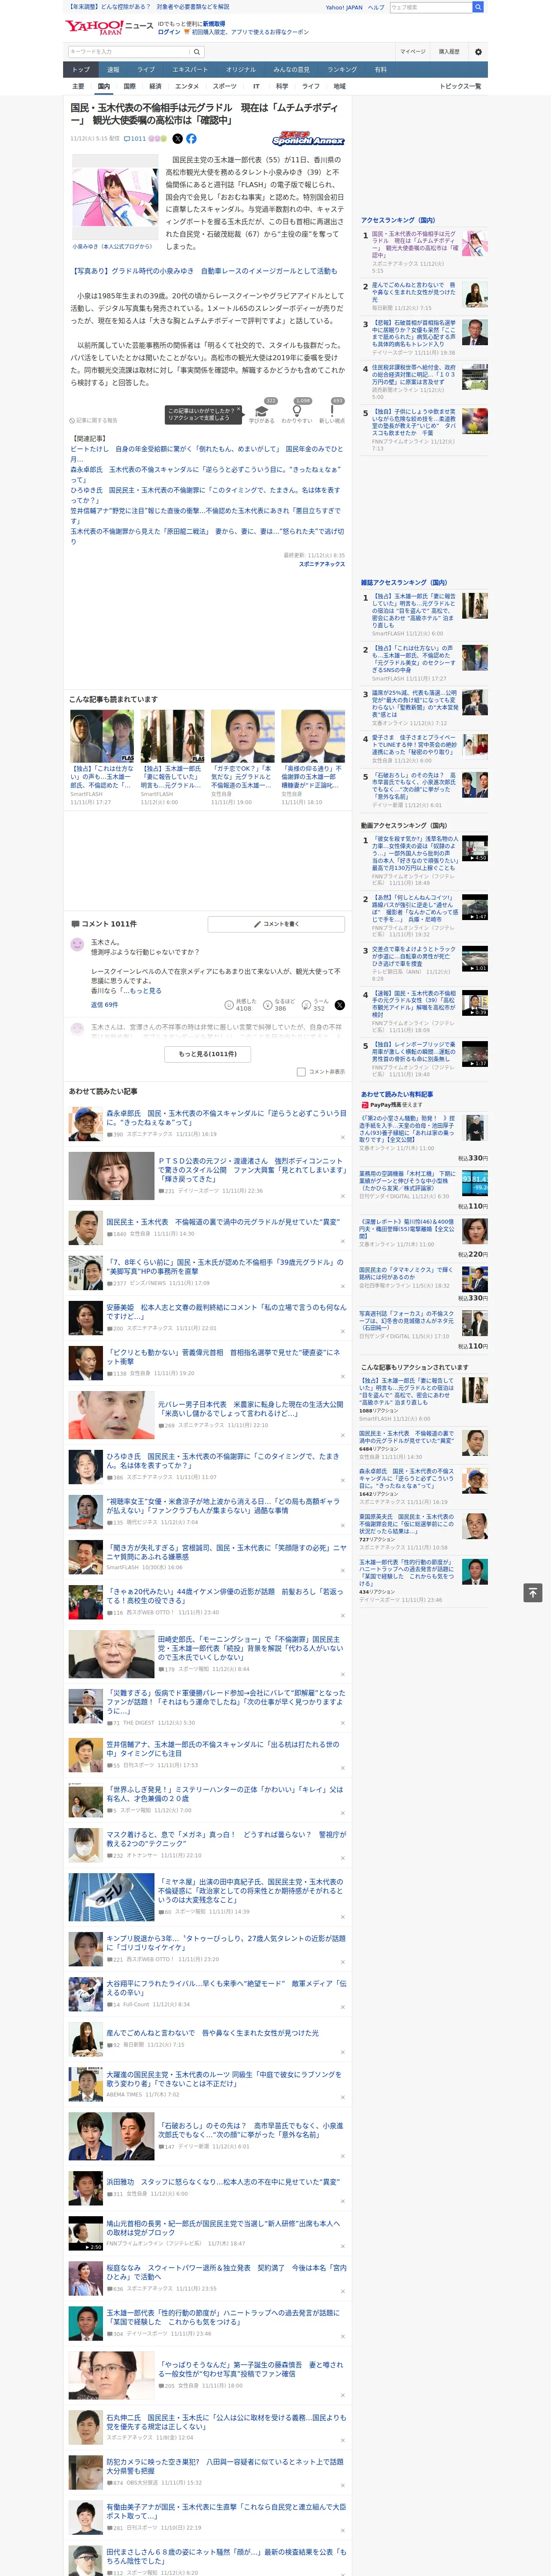Viewport: 551px width, 2576px height.
Task: Click スポニチアネックス source link below article
Action: pyautogui.click(x=322, y=564)
